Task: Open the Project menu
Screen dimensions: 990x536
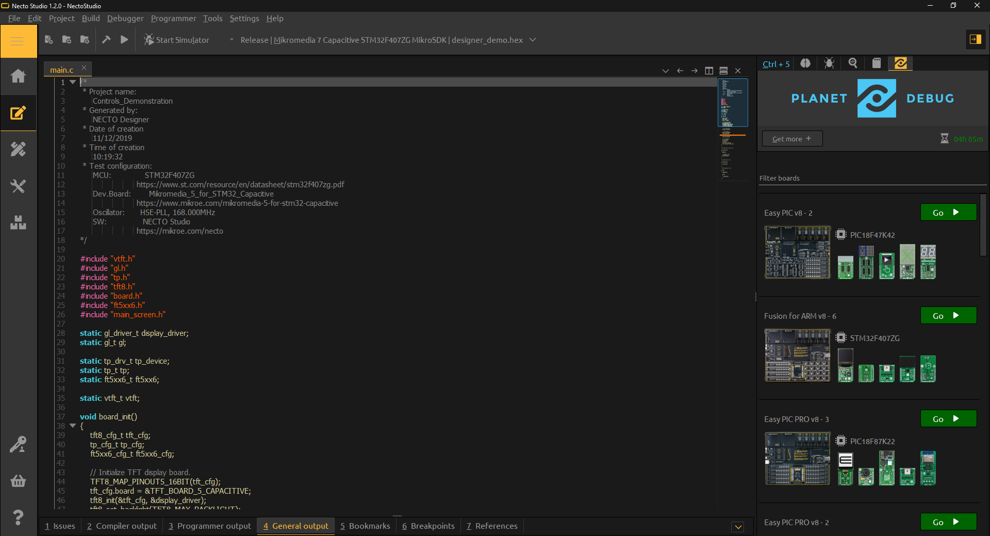Action: point(61,18)
